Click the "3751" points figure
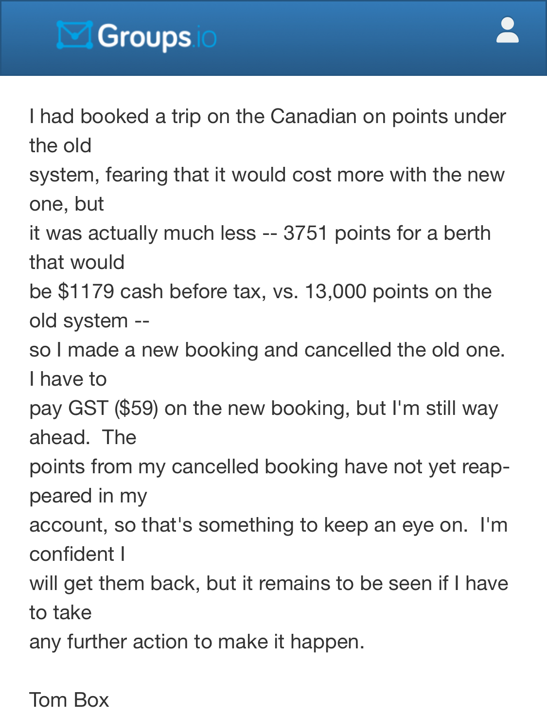 (305, 233)
